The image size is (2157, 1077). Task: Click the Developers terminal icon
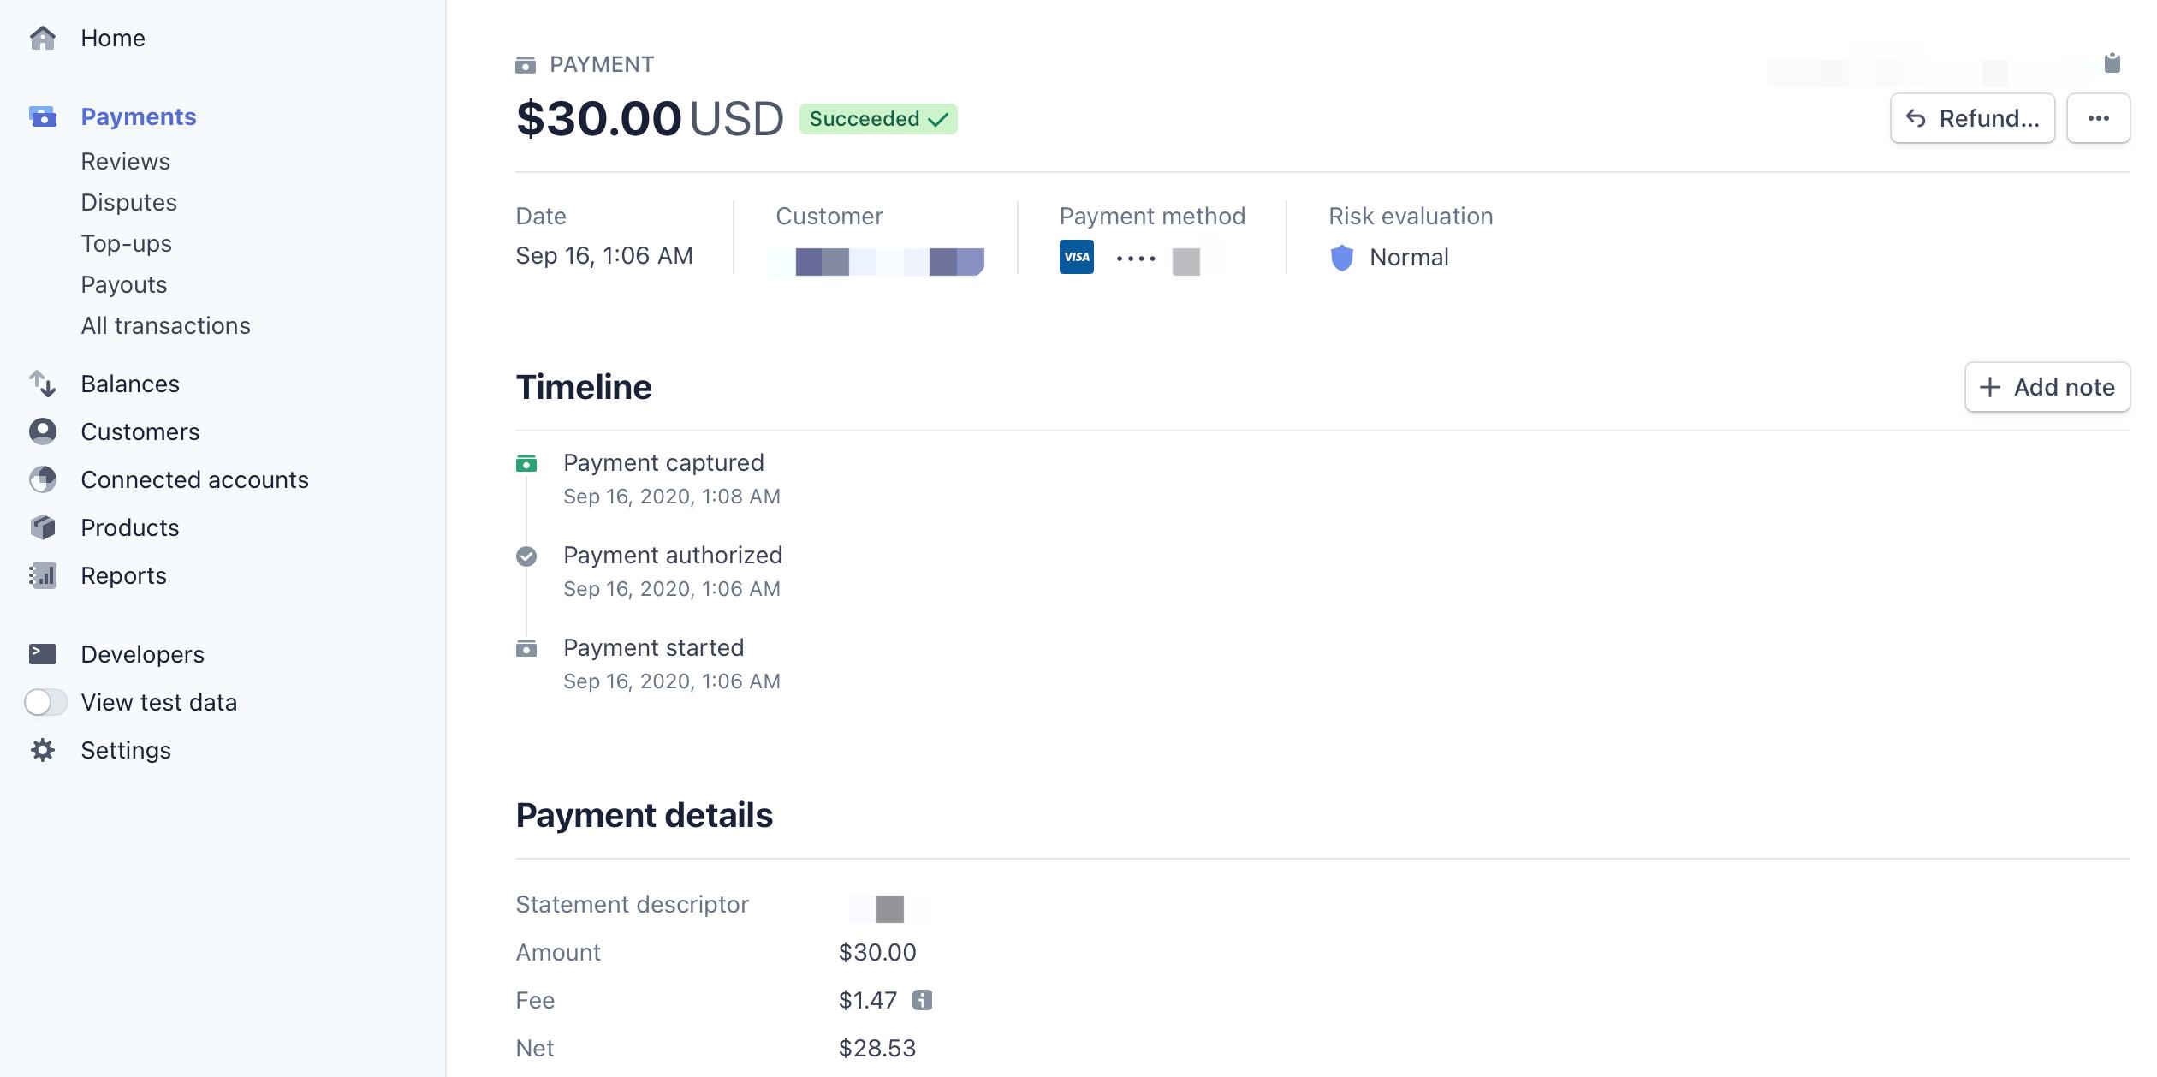43,654
